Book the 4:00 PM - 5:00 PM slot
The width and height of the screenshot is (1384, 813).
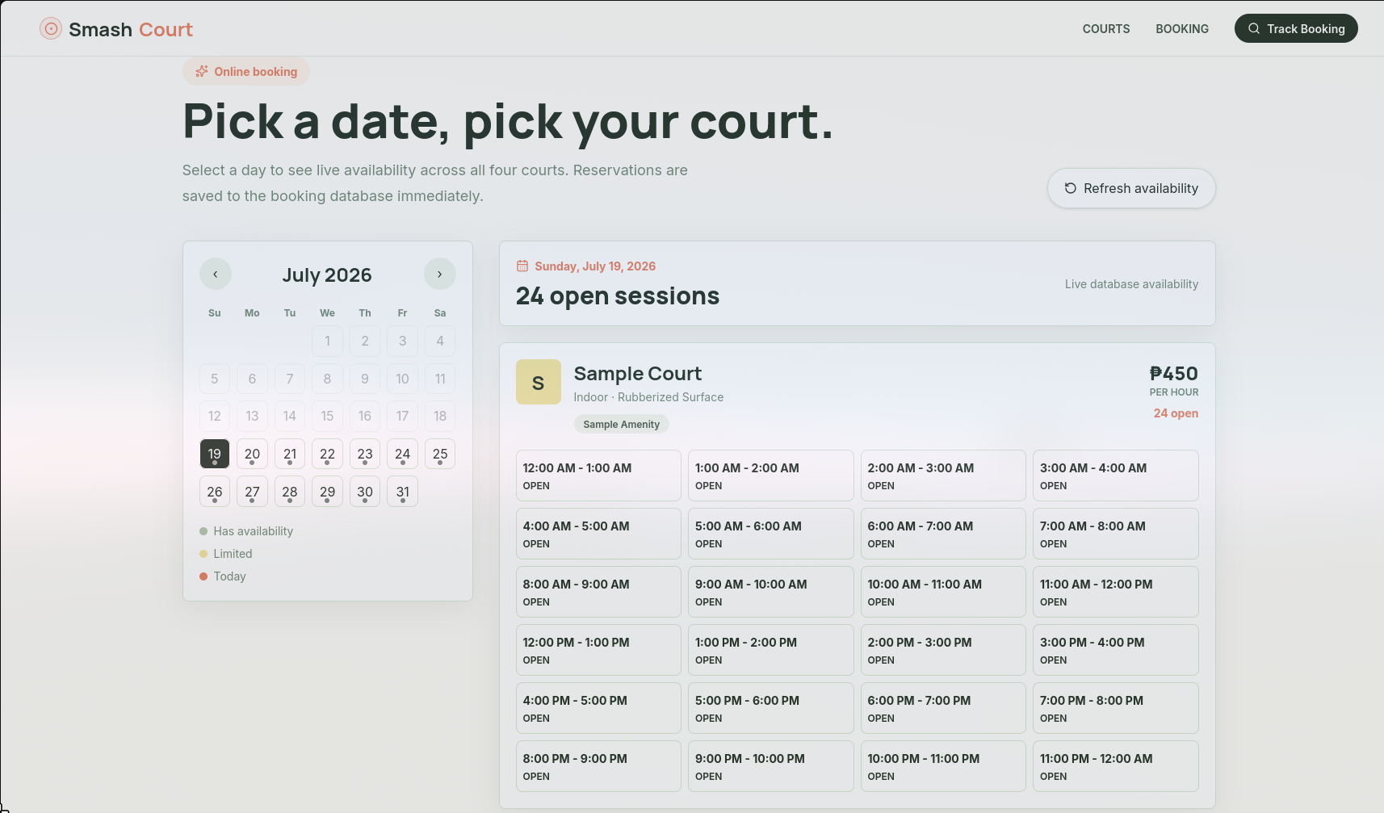[x=598, y=708]
